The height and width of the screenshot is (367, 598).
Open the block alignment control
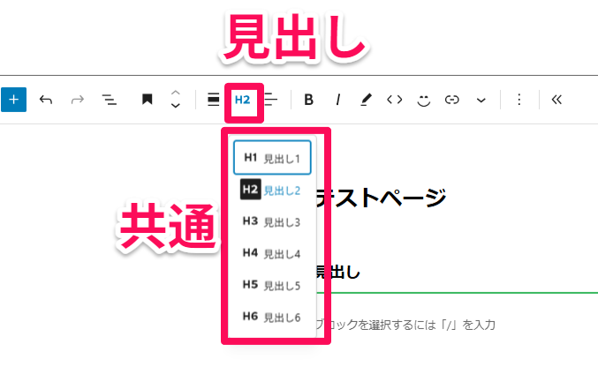213,100
